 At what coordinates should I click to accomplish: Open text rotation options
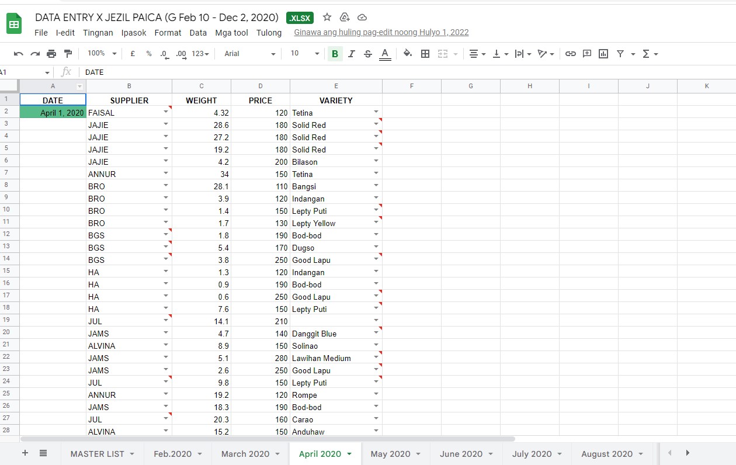click(546, 54)
